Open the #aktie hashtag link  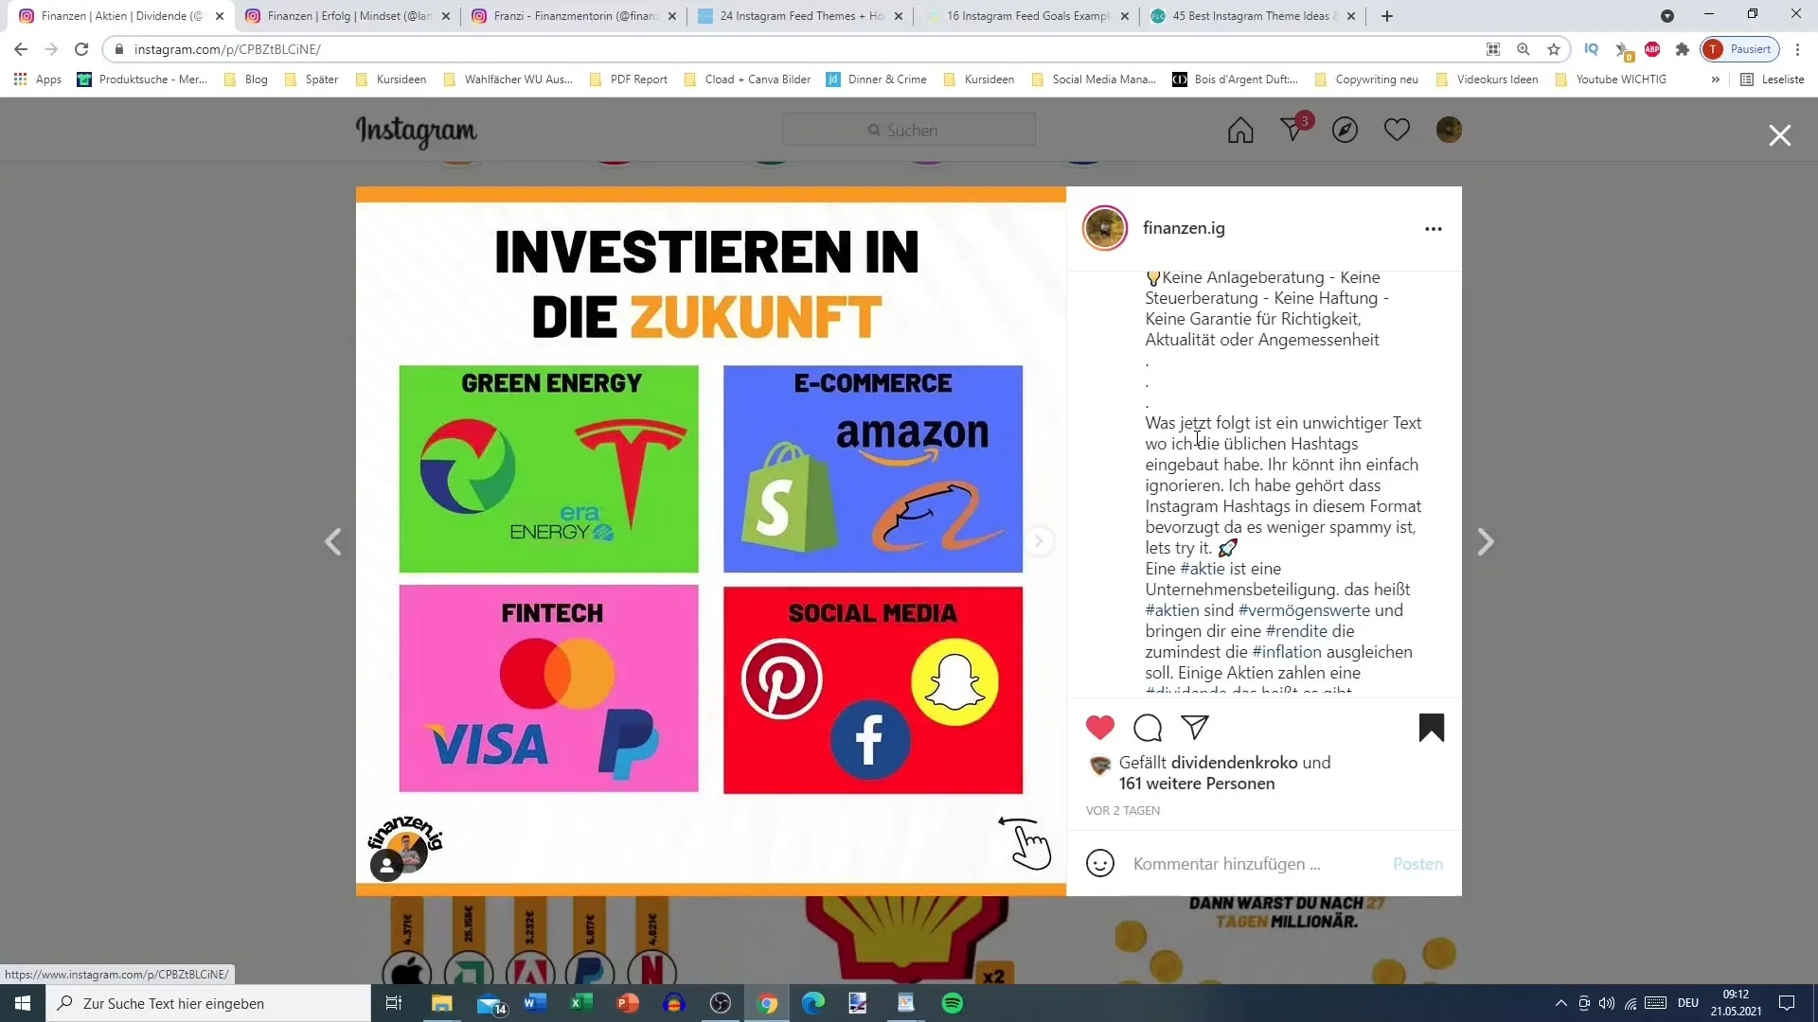coord(1203,569)
